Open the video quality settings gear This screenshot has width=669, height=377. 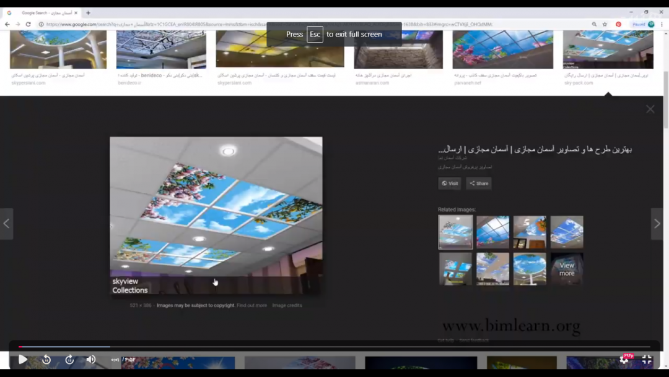623,359
